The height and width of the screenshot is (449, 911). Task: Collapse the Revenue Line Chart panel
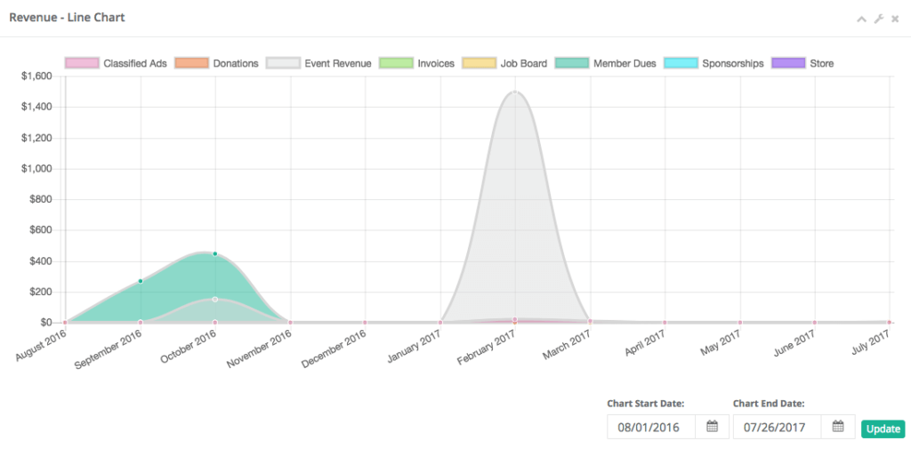click(861, 19)
